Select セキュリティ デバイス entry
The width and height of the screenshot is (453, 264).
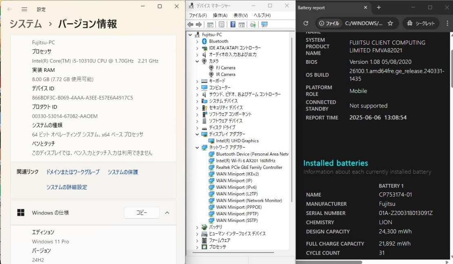[x=225, y=107]
